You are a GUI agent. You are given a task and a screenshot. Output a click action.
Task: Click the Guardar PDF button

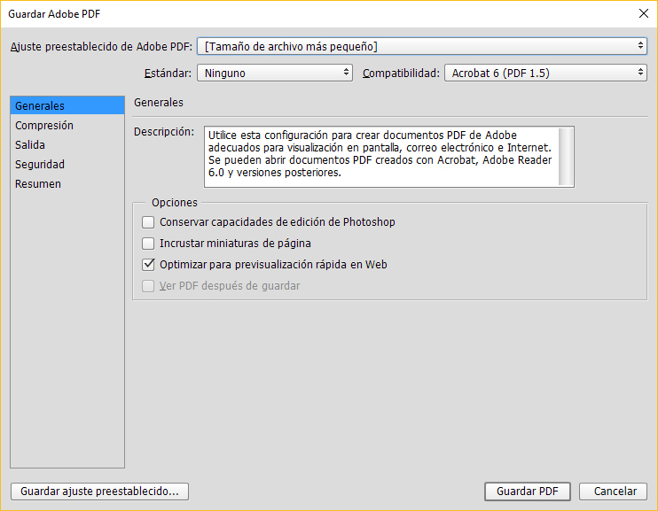coord(528,492)
